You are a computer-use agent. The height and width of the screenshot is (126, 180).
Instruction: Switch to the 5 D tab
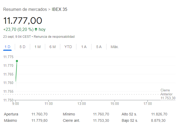click(x=22, y=47)
